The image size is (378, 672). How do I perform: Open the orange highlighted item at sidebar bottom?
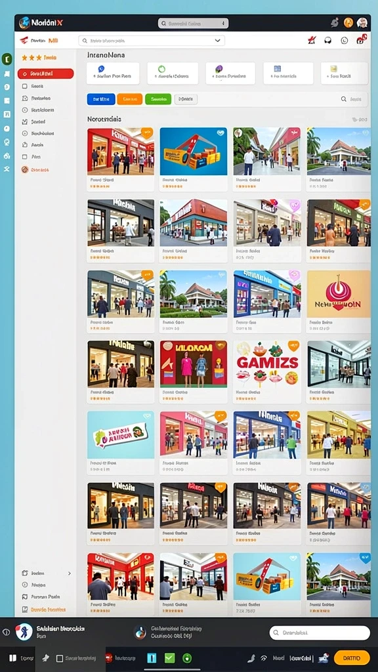(45, 609)
